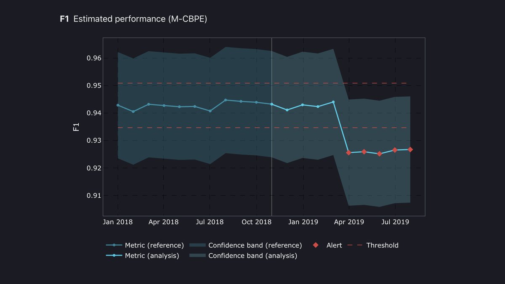The height and width of the screenshot is (284, 505).
Task: Click the 'Jan 2018' x-axis tick label
Action: [118, 222]
